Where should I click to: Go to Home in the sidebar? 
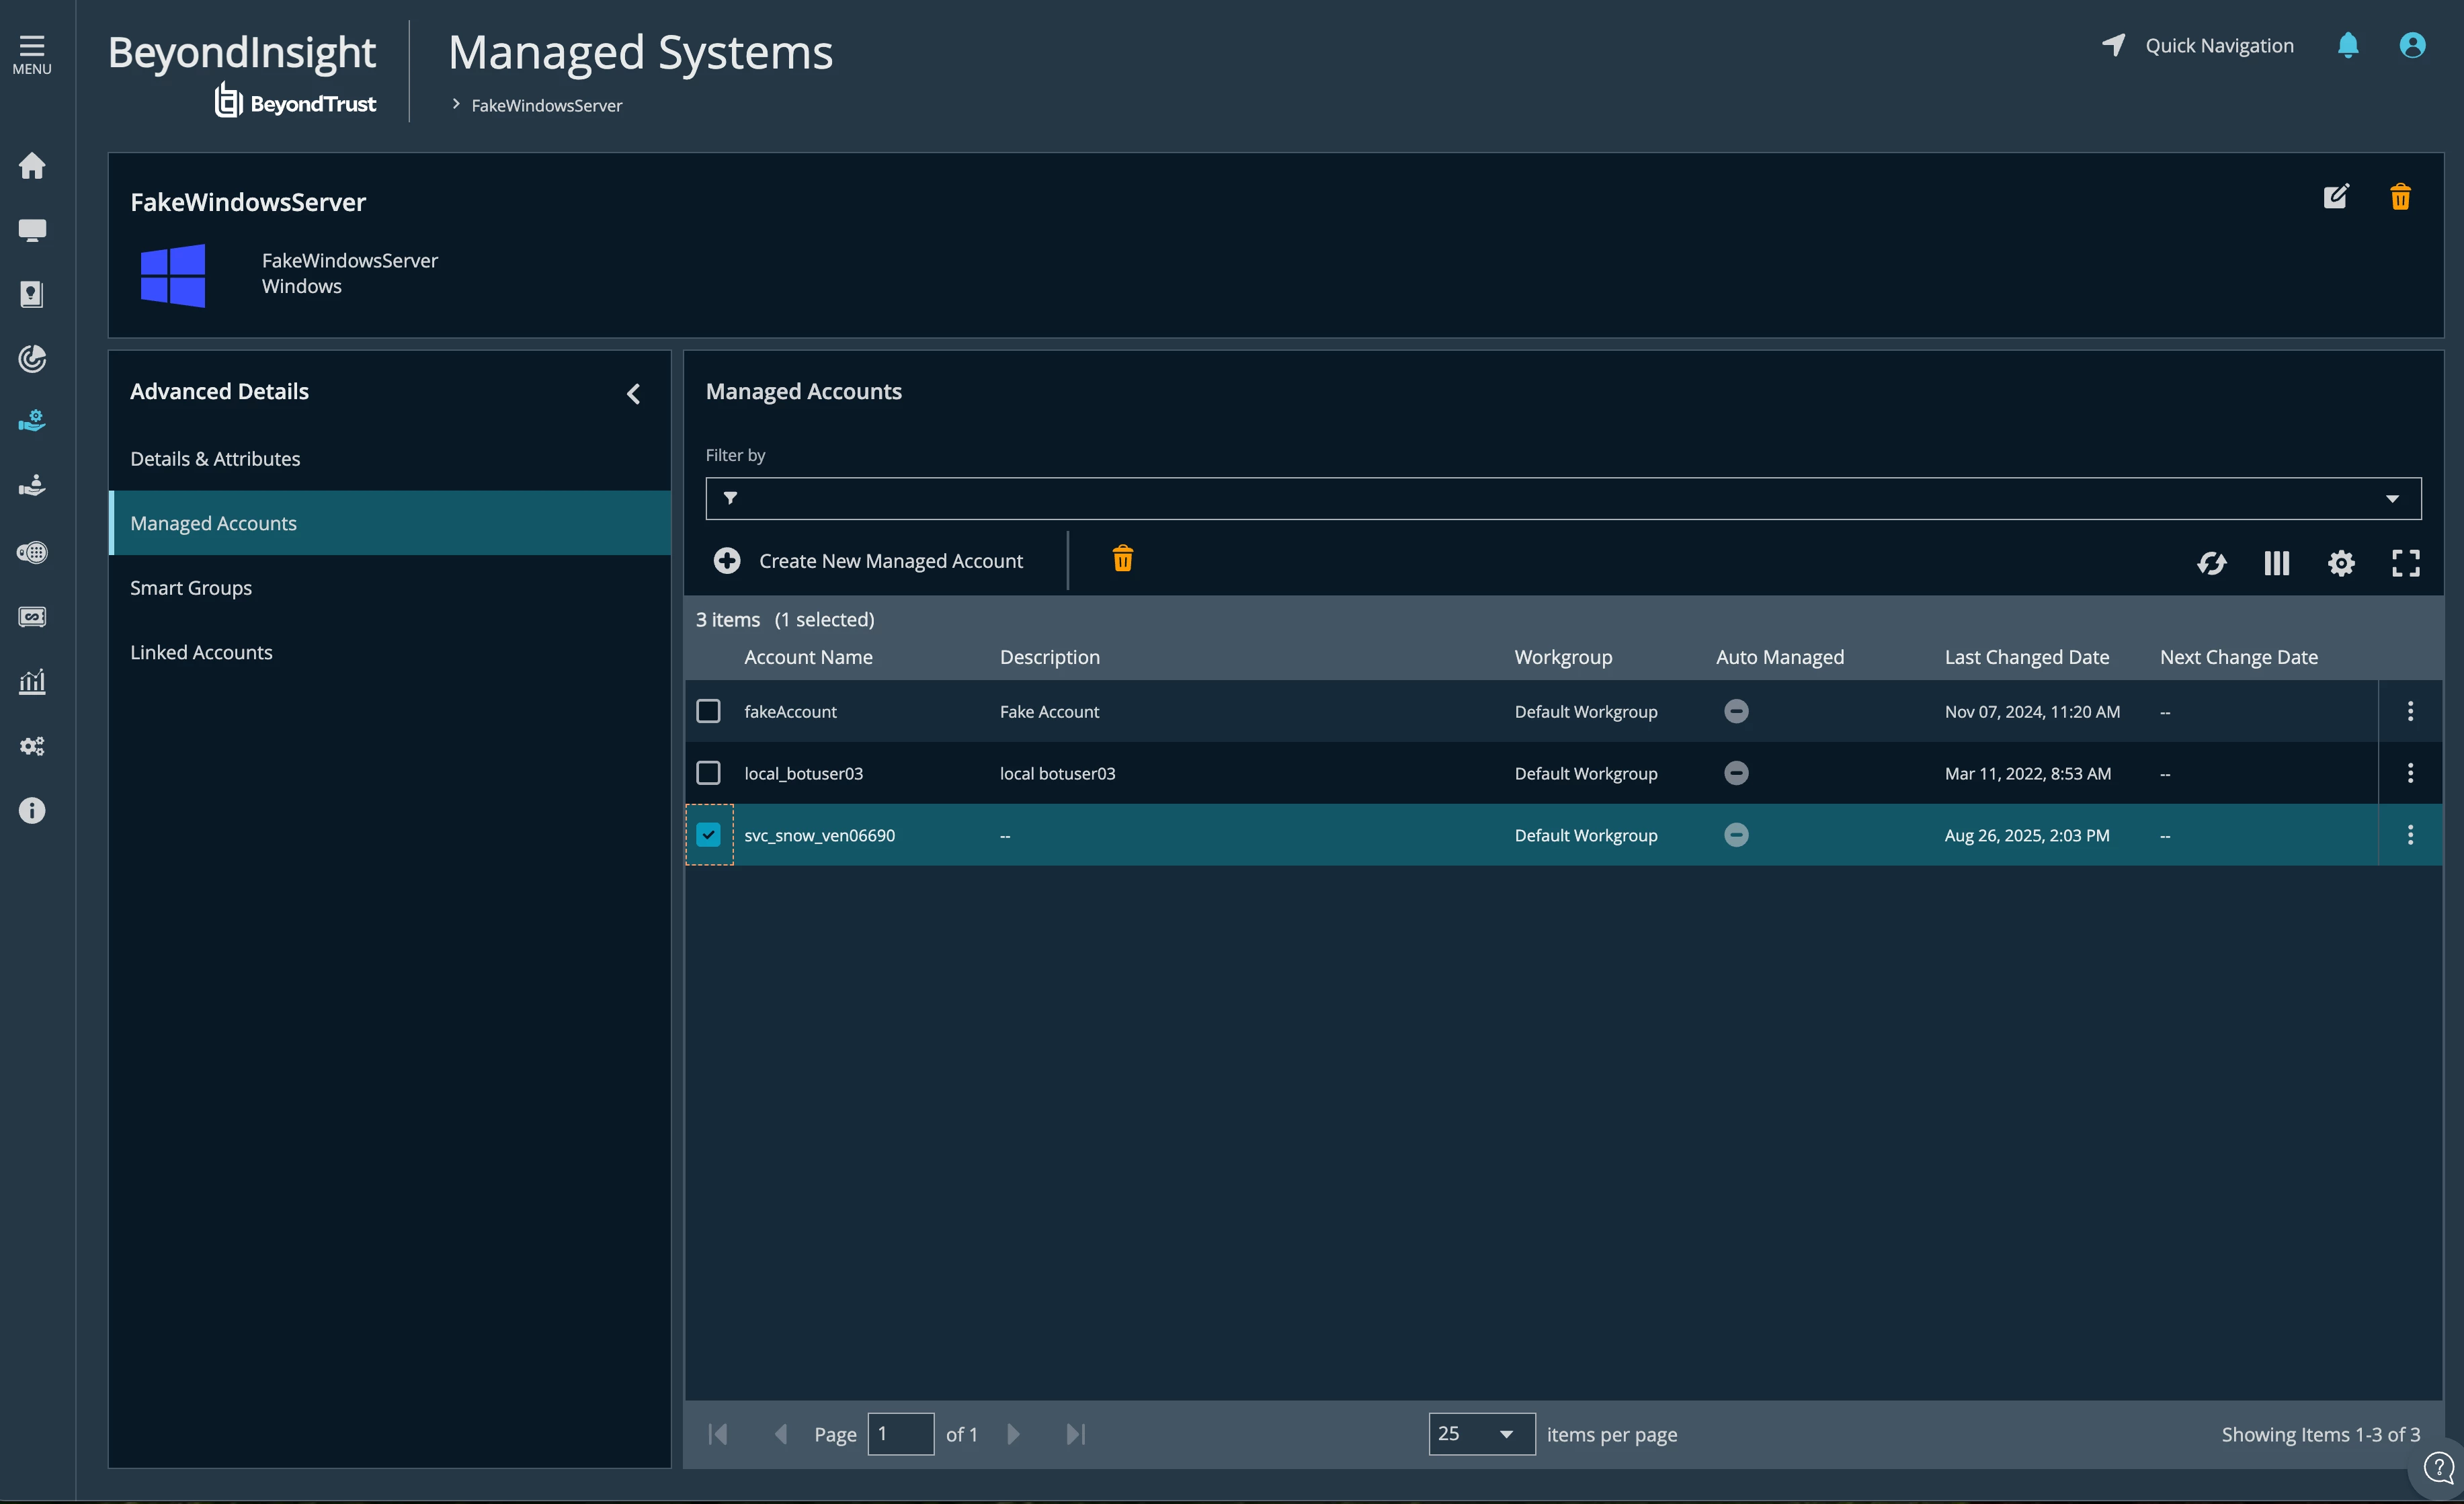[32, 165]
